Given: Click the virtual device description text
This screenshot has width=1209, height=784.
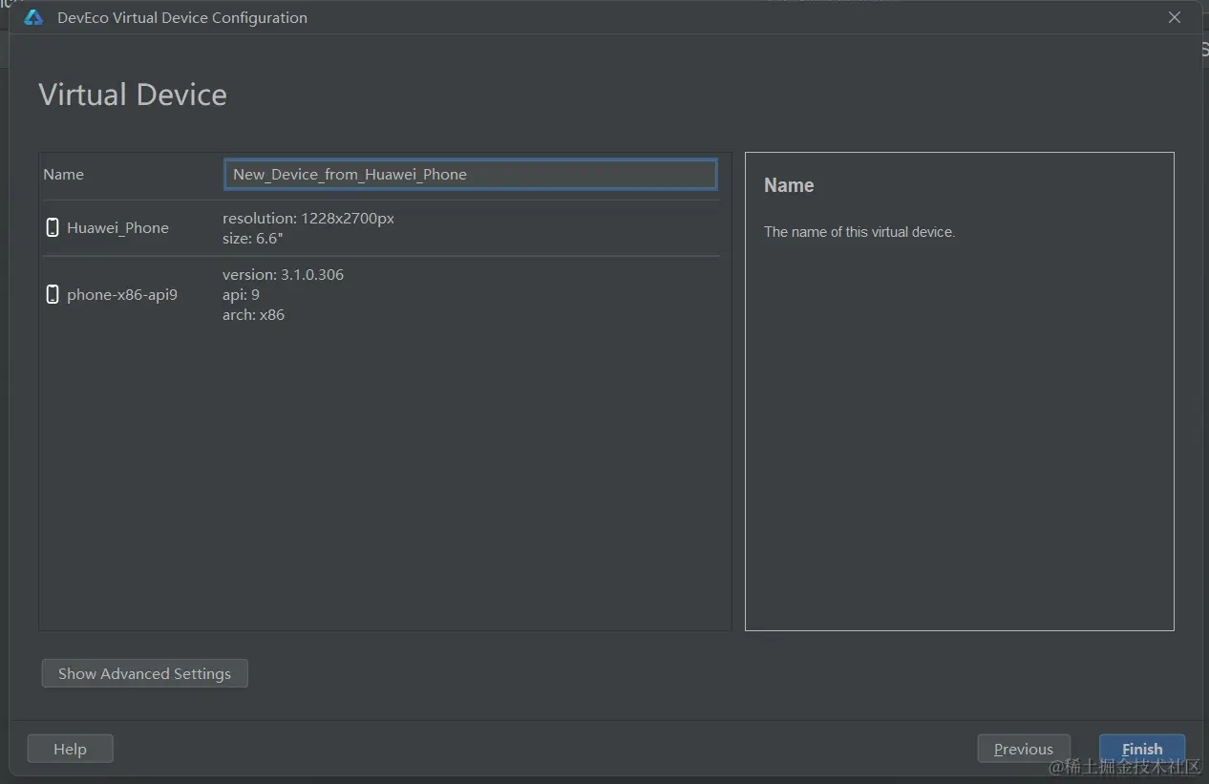Looking at the screenshot, I should (x=859, y=232).
